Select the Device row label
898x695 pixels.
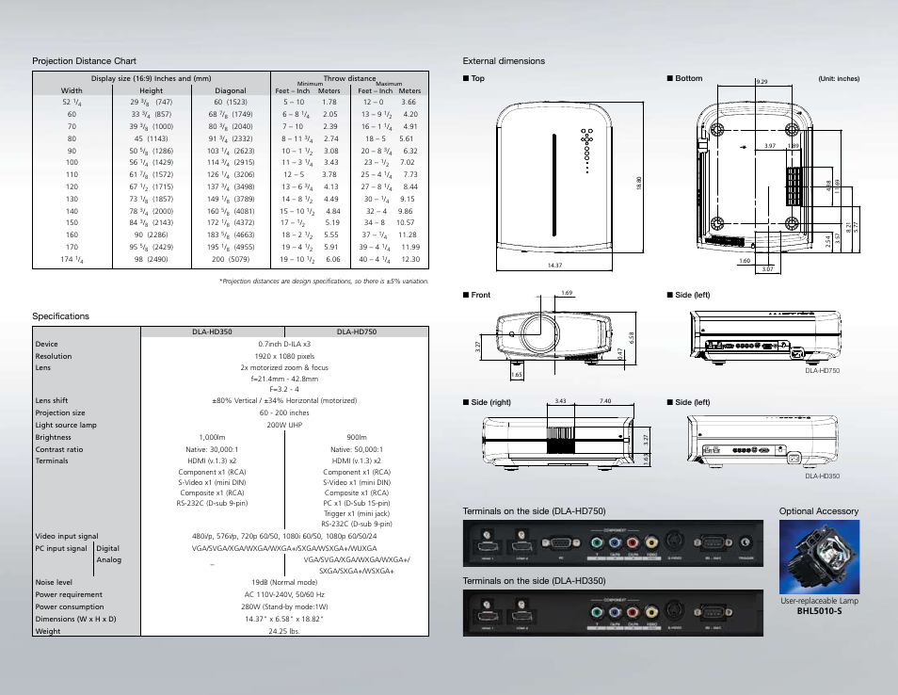click(x=46, y=344)
